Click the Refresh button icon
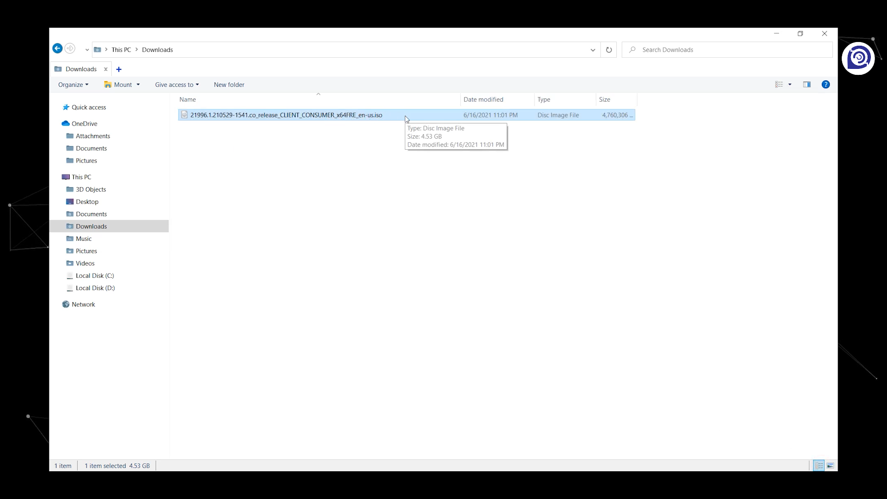887x499 pixels. pos(608,49)
